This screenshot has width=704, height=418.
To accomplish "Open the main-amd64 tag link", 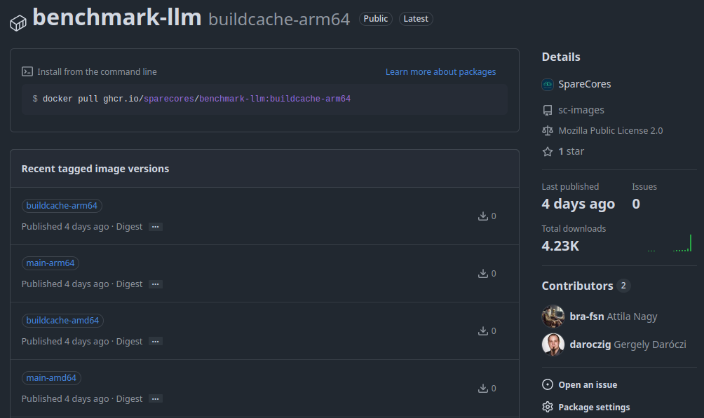I will point(51,378).
